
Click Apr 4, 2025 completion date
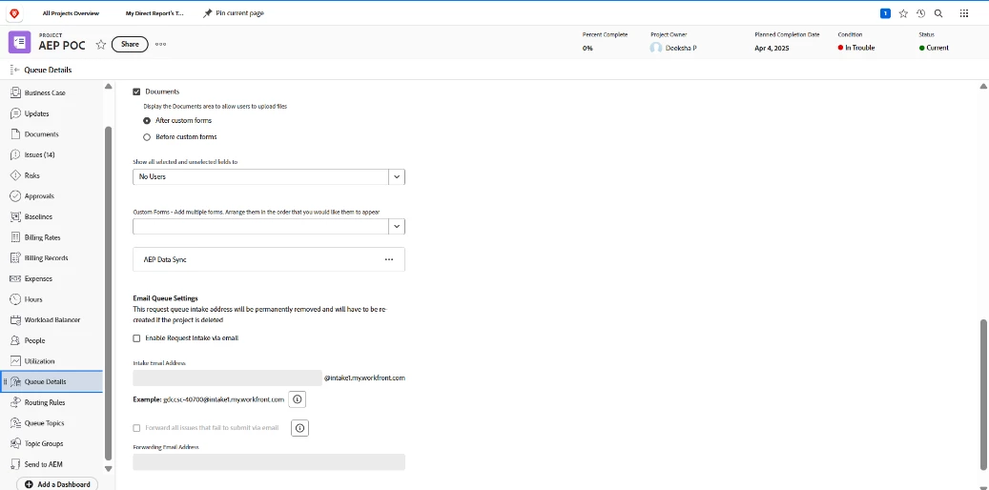click(x=772, y=48)
